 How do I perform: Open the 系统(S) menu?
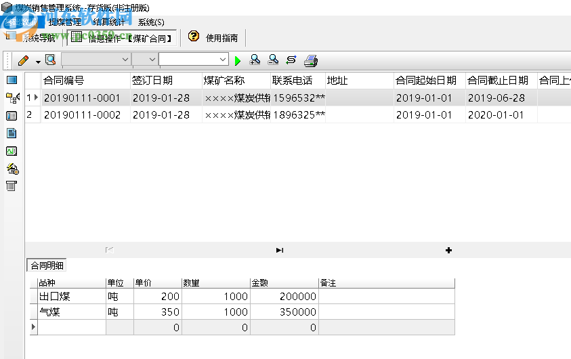pos(151,22)
